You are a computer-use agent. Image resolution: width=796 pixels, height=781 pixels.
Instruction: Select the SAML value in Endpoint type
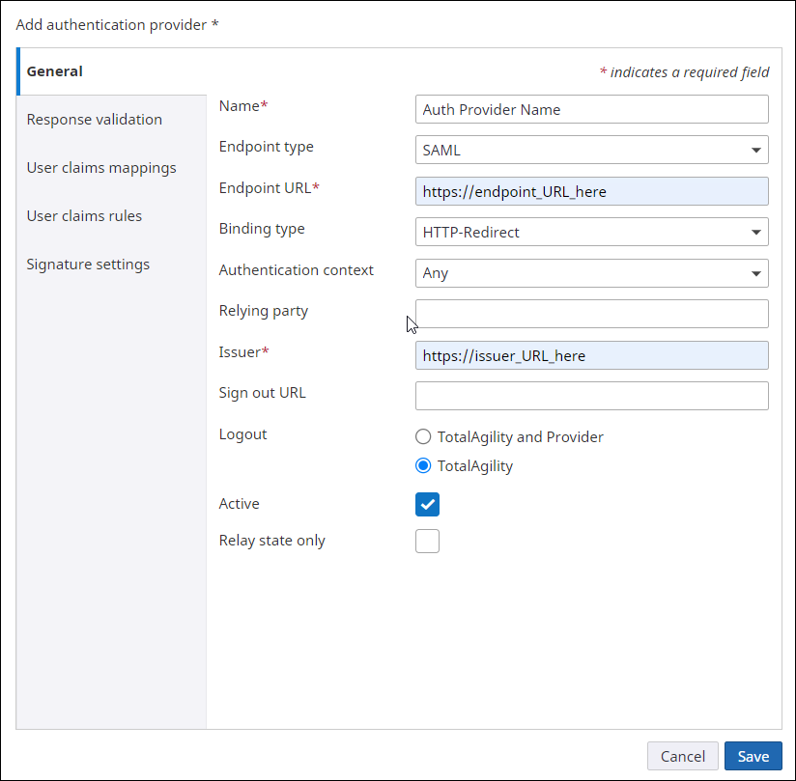click(590, 150)
